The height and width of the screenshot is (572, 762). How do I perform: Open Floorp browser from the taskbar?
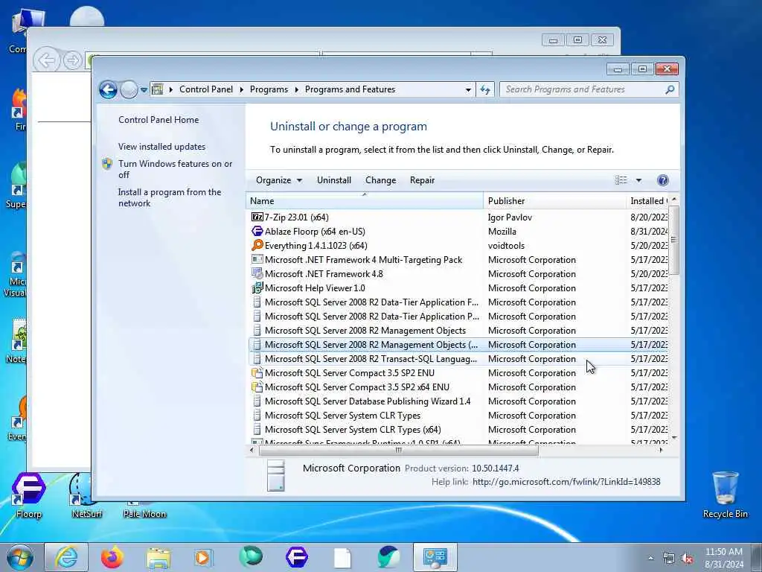(296, 557)
